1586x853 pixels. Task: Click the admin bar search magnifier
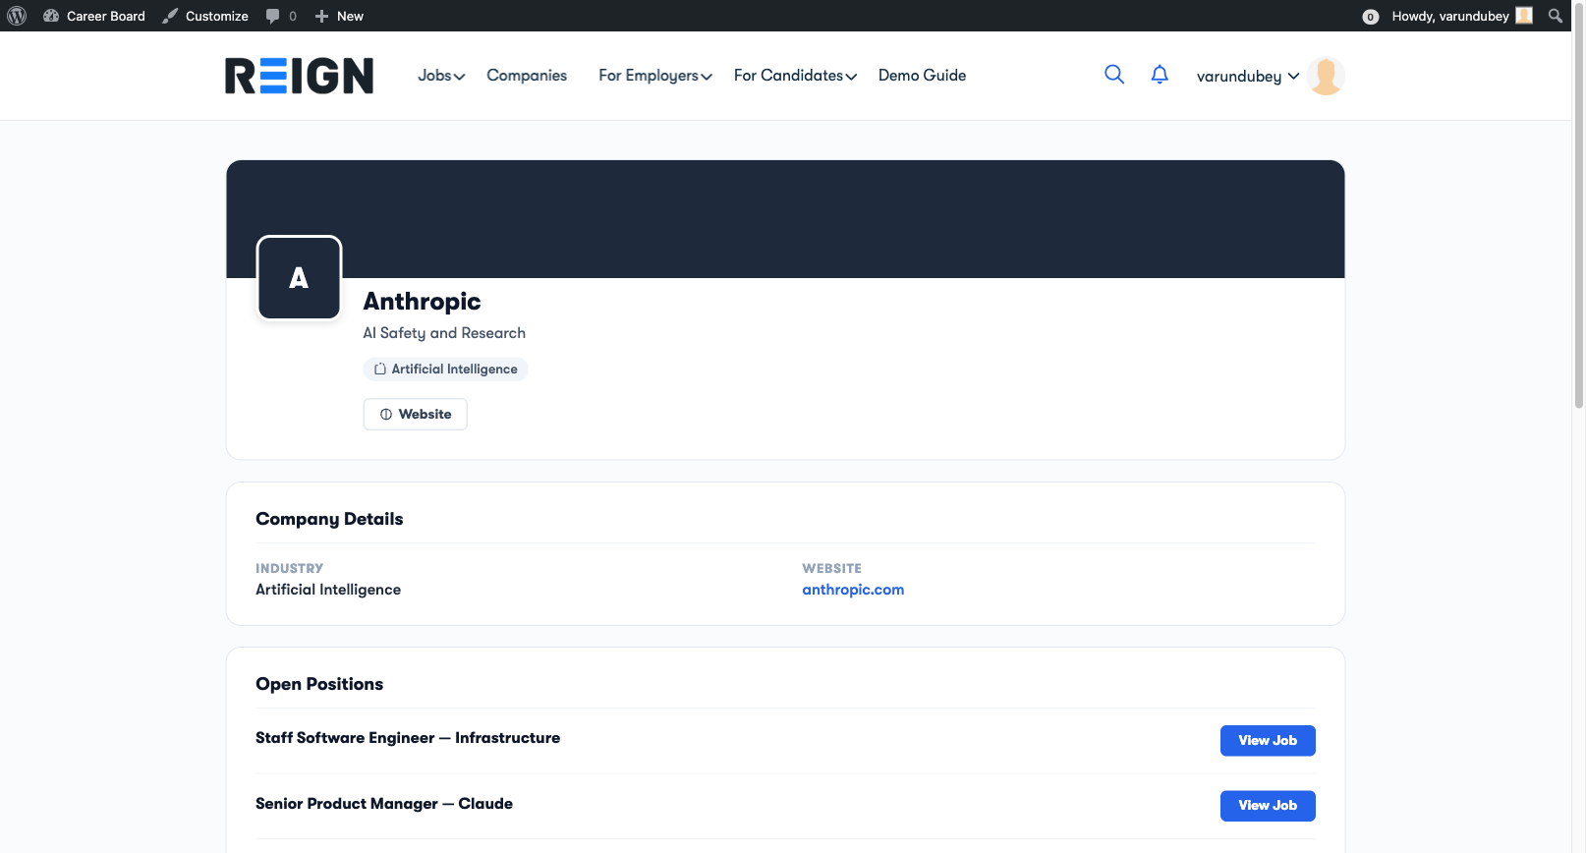point(1555,16)
